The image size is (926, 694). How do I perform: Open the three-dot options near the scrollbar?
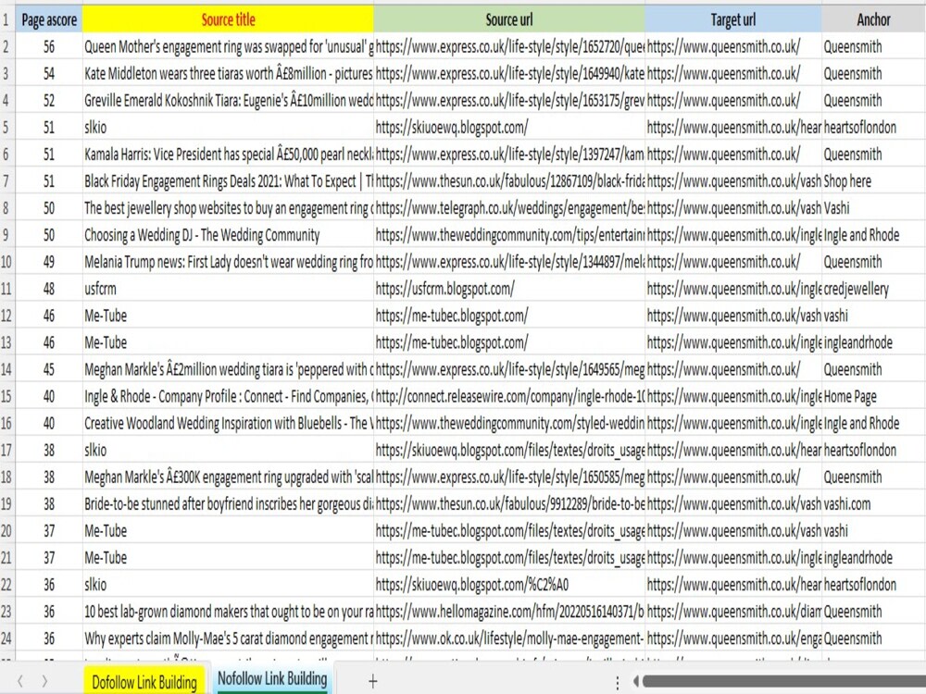coord(617,682)
